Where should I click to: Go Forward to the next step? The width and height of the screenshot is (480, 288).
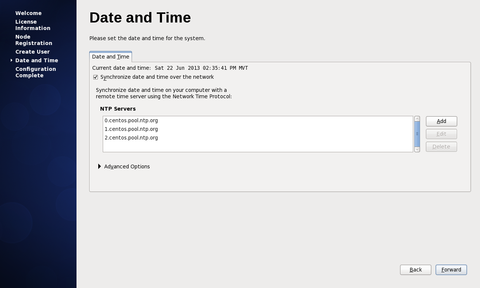point(451,270)
